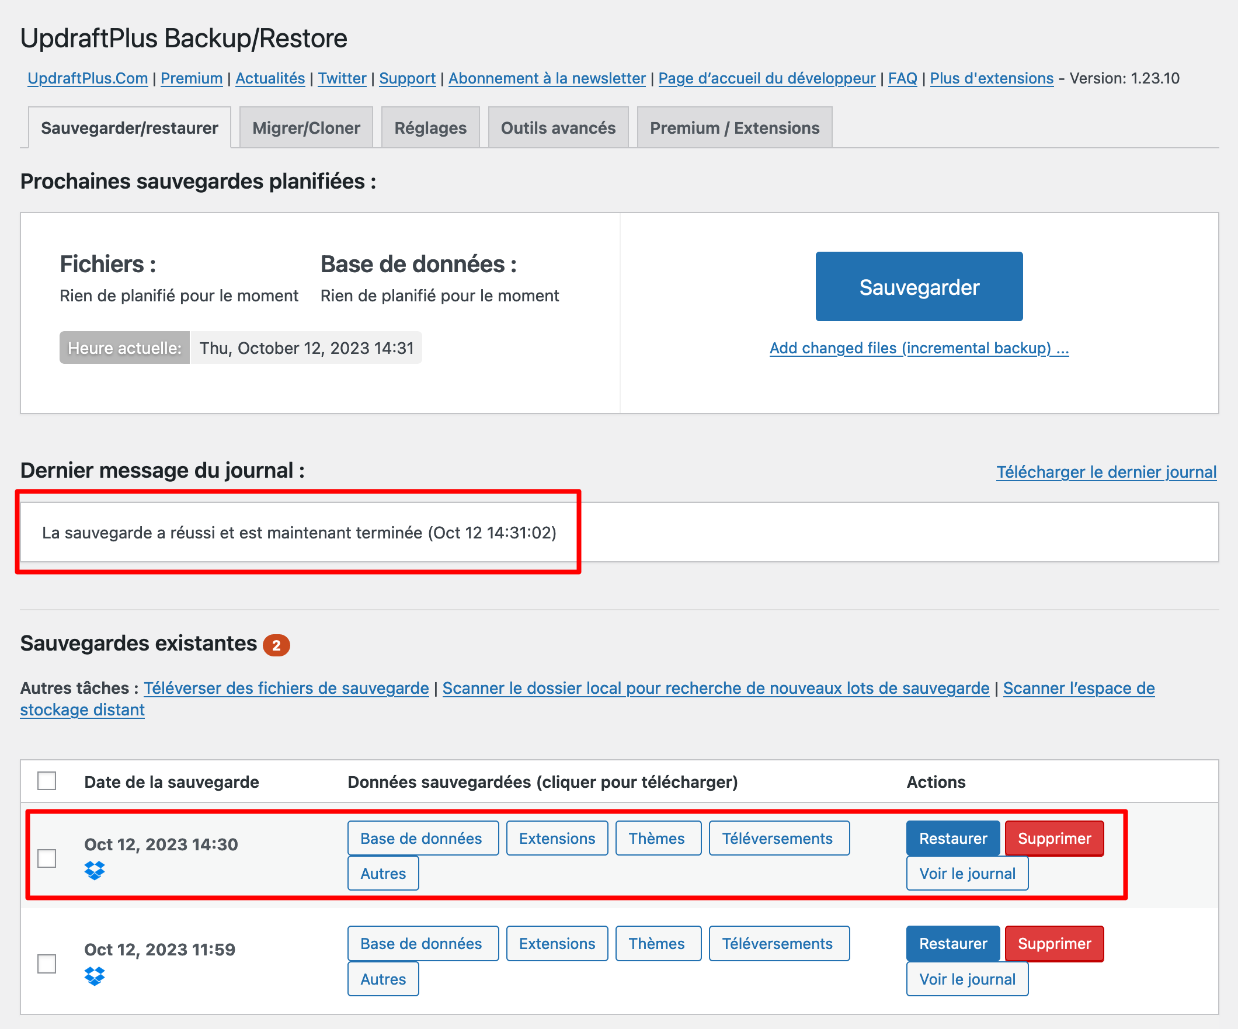Select the Sauvegarder/restaurer tab
Image resolution: width=1238 pixels, height=1029 pixels.
click(129, 127)
